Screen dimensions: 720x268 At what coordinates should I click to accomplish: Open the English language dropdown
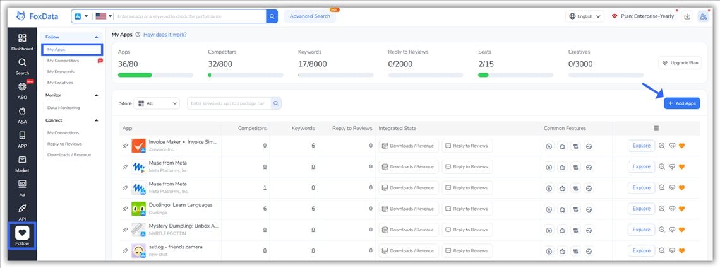coord(585,16)
